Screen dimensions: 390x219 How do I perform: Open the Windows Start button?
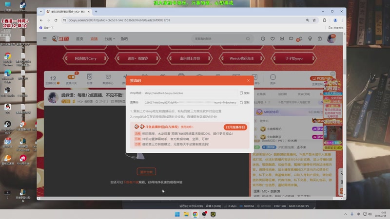[x=177, y=214]
